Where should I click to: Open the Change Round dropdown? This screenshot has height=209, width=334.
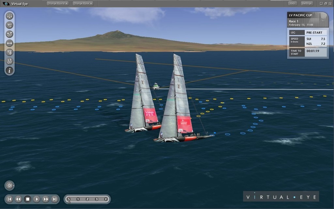(58, 3)
